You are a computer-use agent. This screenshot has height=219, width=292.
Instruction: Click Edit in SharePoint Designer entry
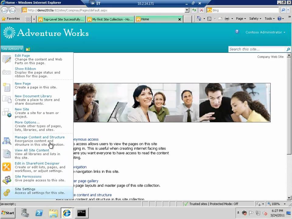(37, 167)
